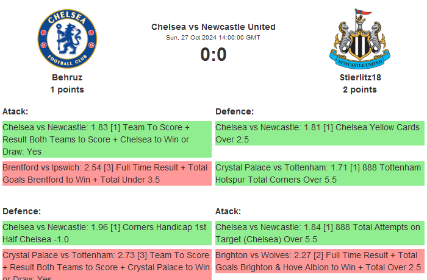Select the match date Sun, 27 Oct 2024
427x280 pixels.
pos(213,38)
